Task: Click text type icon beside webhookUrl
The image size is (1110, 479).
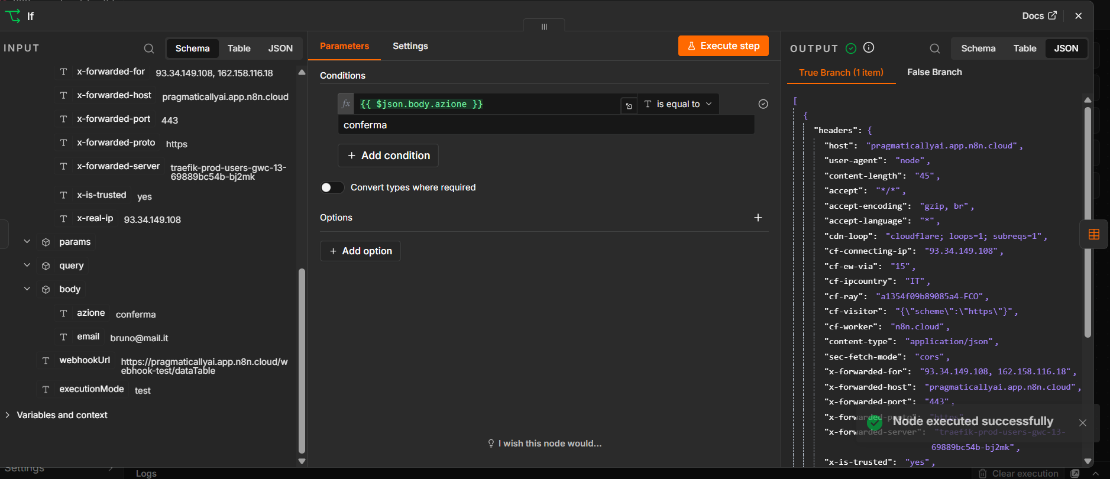Action: (x=46, y=361)
